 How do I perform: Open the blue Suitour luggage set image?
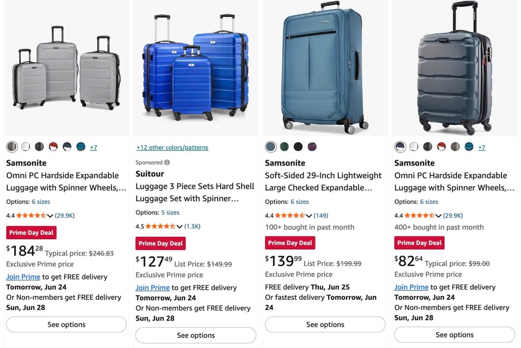(x=196, y=68)
